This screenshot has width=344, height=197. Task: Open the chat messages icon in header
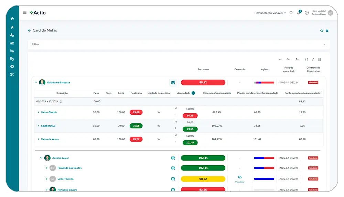coord(291,13)
